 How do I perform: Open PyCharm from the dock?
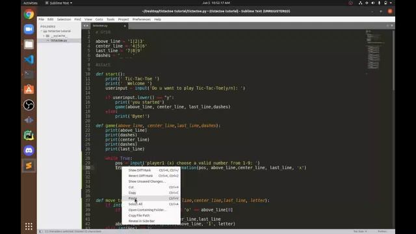tap(29, 135)
